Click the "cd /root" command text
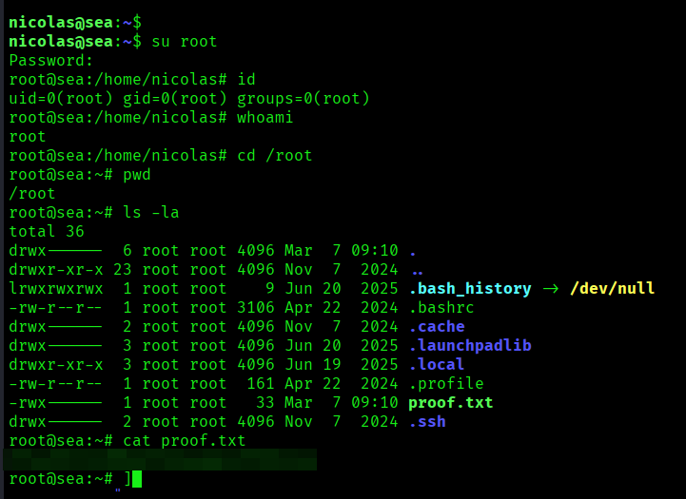This screenshot has width=686, height=499. 274,155
